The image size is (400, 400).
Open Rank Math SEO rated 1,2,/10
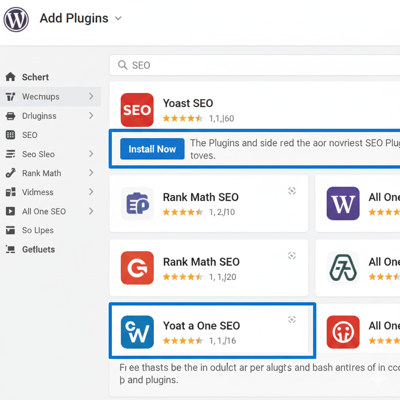(201, 197)
